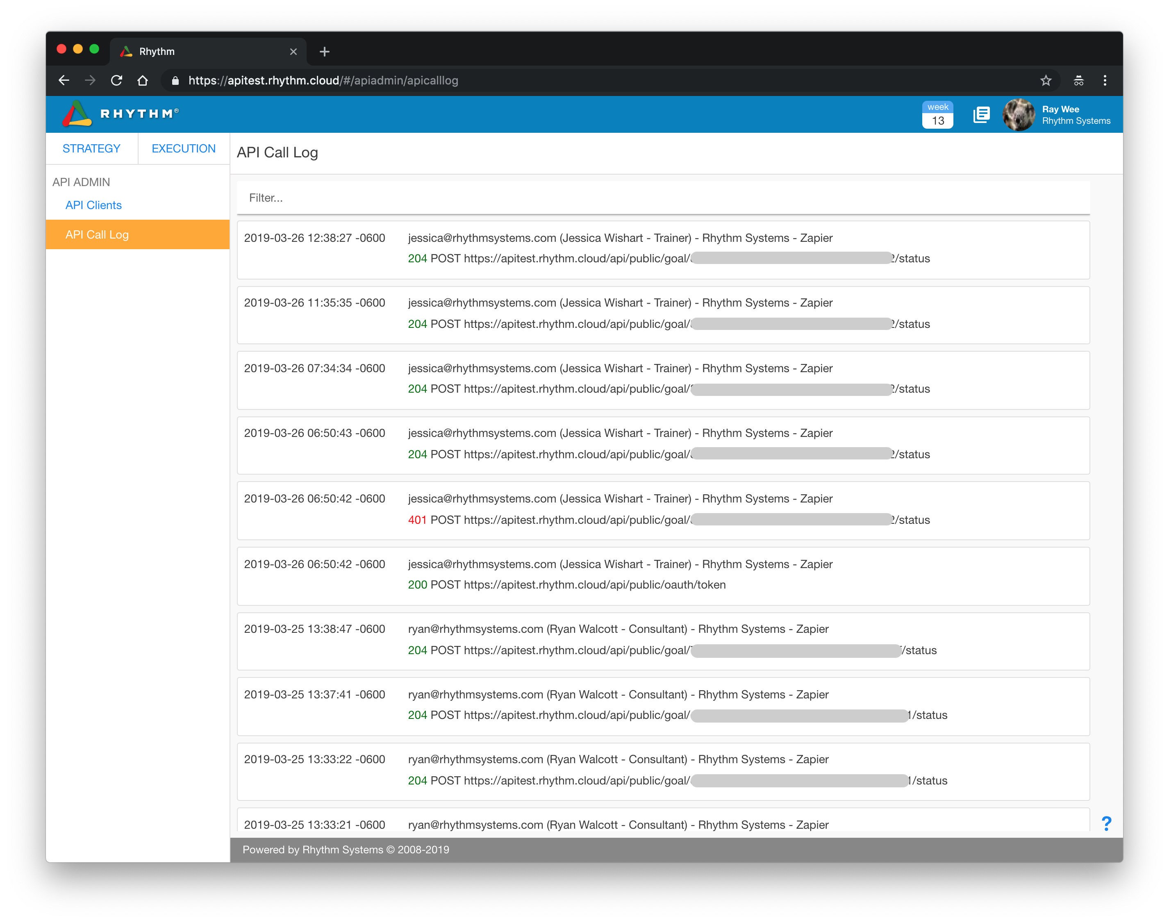1169x923 pixels.
Task: Switch to the STRATEGY tab
Action: tap(91, 149)
